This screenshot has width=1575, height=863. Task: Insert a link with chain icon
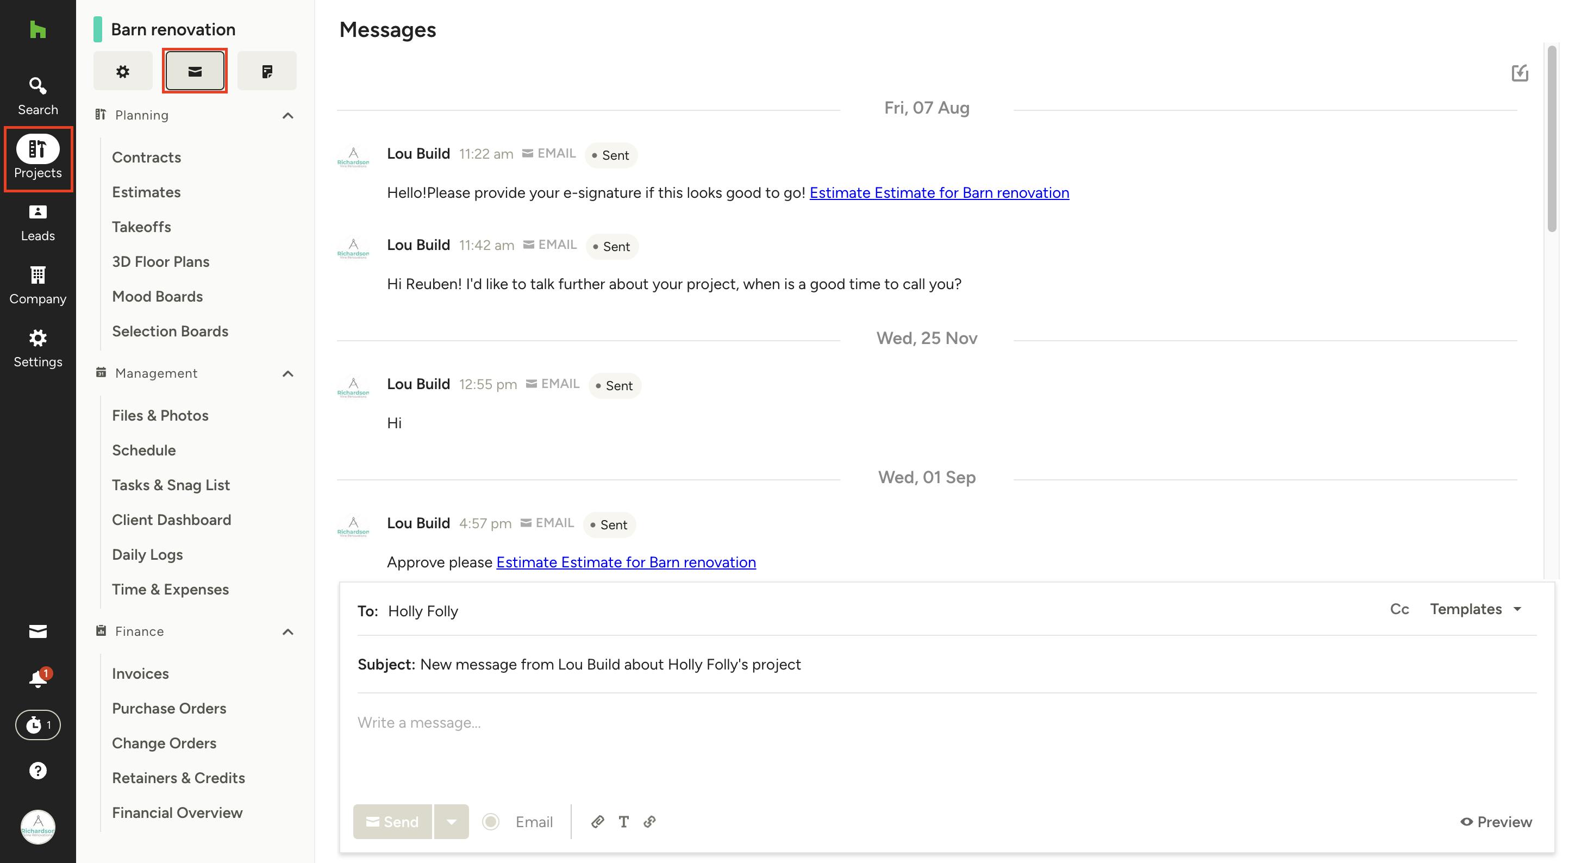[x=650, y=822]
